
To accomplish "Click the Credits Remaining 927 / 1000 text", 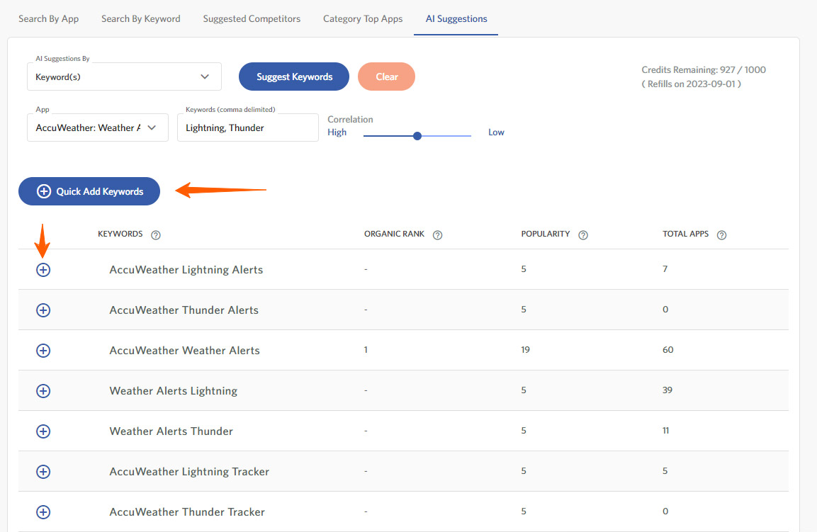I will (704, 70).
